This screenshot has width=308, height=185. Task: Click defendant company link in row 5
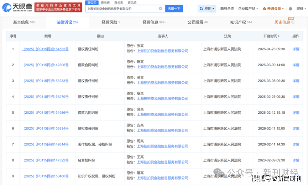pos(162,115)
